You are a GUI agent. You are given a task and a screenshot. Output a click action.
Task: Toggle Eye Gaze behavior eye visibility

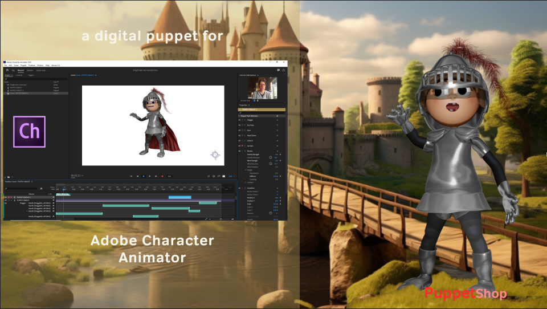pyautogui.click(x=239, y=125)
